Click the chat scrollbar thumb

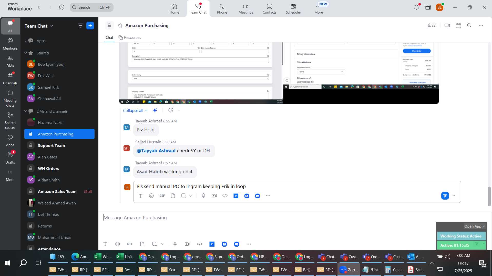coord(489,196)
